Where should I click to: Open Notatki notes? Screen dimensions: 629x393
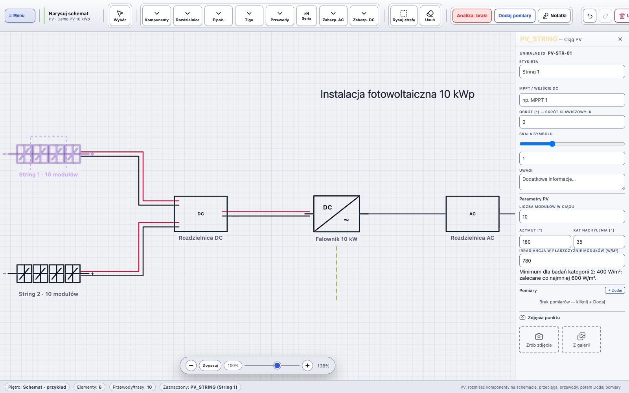click(554, 16)
